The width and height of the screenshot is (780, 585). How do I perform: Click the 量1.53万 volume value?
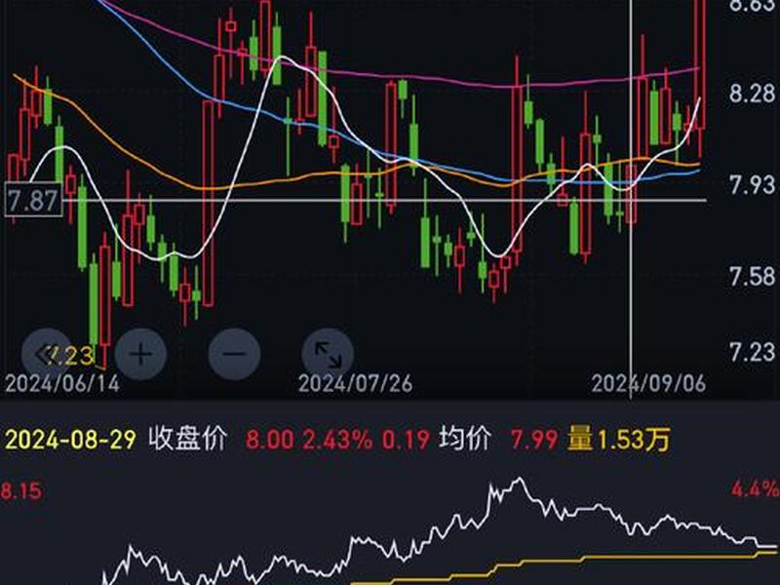click(618, 440)
